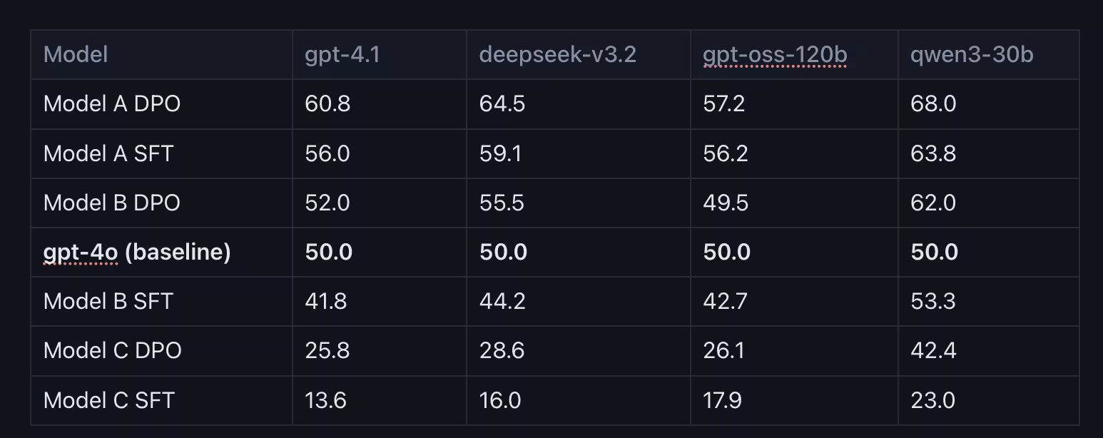Select the deepseek-v3.2 column header

(x=557, y=54)
